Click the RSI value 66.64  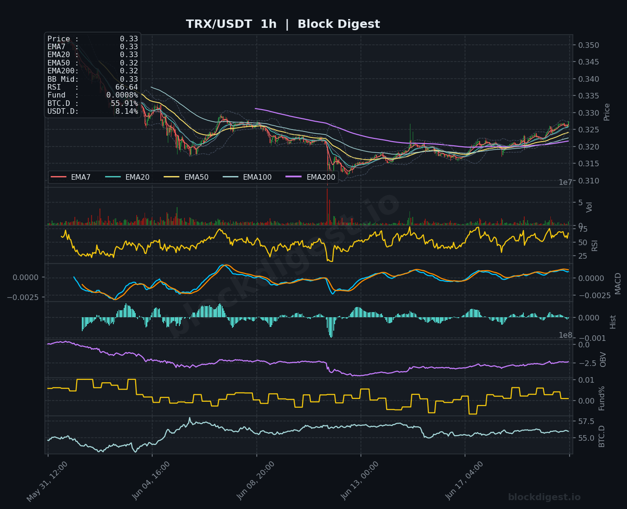point(126,87)
